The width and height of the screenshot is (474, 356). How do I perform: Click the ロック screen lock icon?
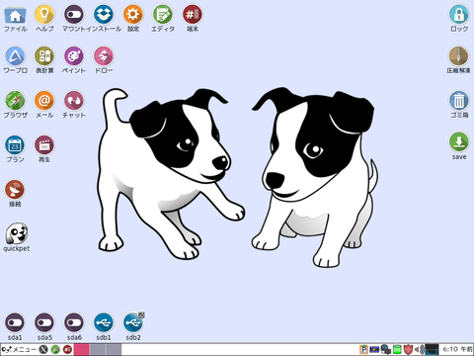(x=459, y=15)
